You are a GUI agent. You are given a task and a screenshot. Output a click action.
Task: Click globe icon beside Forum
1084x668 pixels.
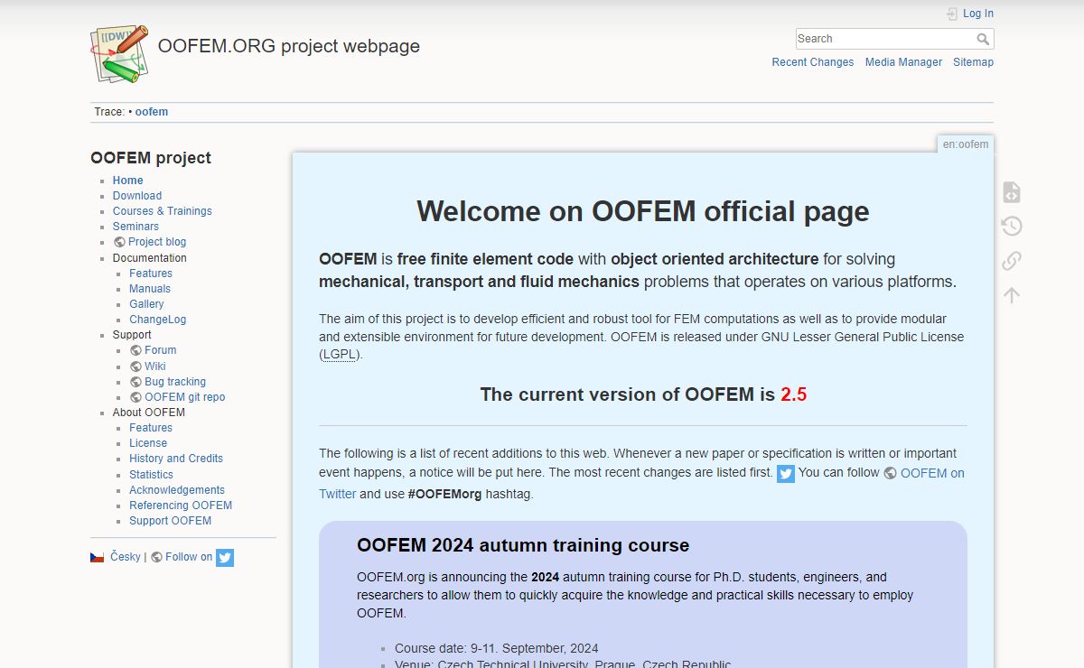tap(135, 350)
